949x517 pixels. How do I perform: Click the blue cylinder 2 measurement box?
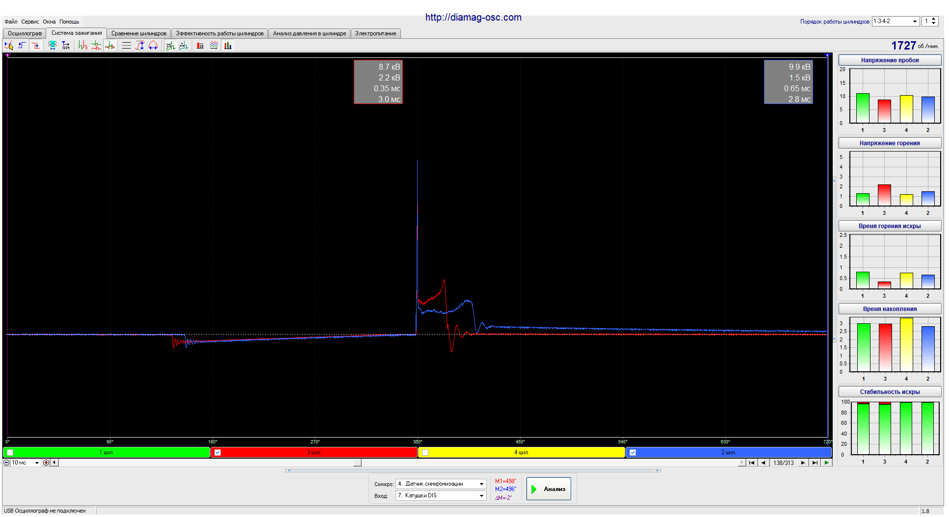pos(789,82)
